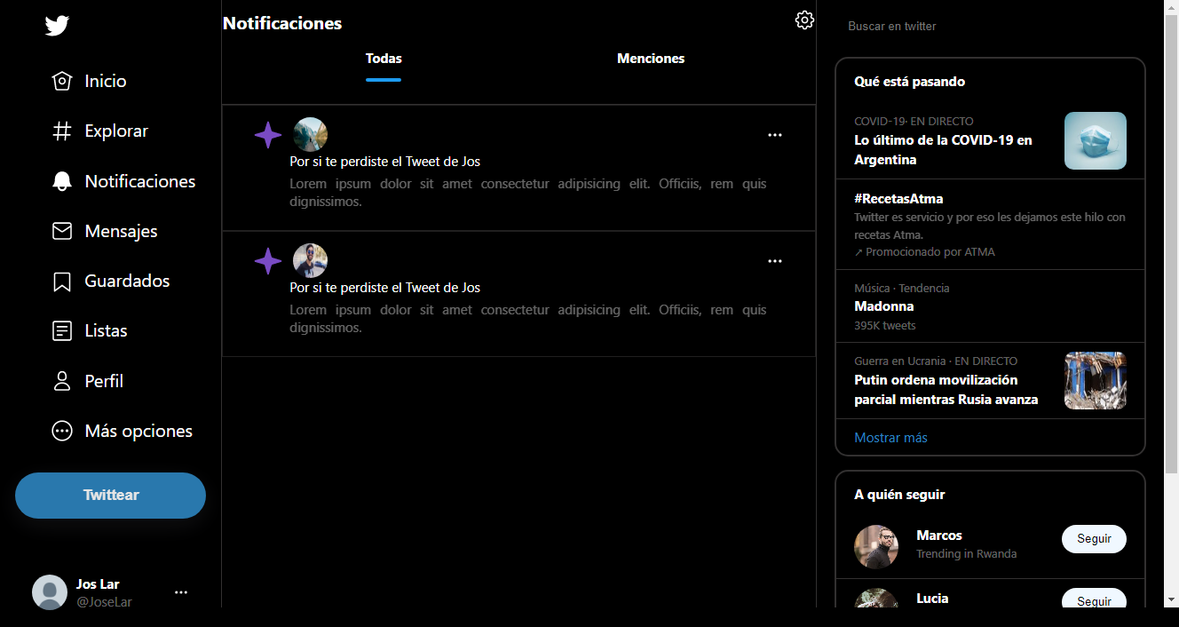The image size is (1179, 627).
Task: Select the Todas tab
Action: [383, 59]
